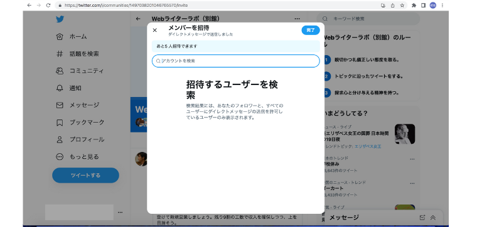Close the メンバーを招待 dialog with X
Image resolution: width=482 pixels, height=227 pixels.
pos(154,30)
